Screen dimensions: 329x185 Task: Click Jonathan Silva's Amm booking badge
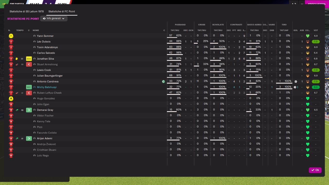pos(29,59)
